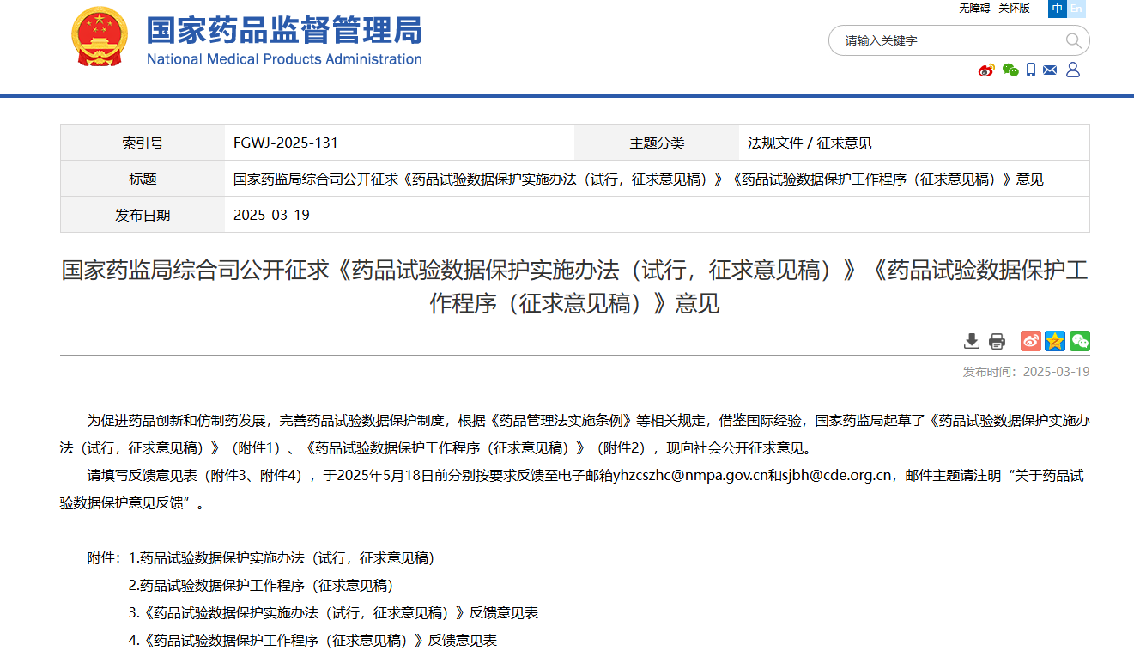The width and height of the screenshot is (1134, 657).
Task: Click the user account icon in header
Action: tap(1073, 70)
